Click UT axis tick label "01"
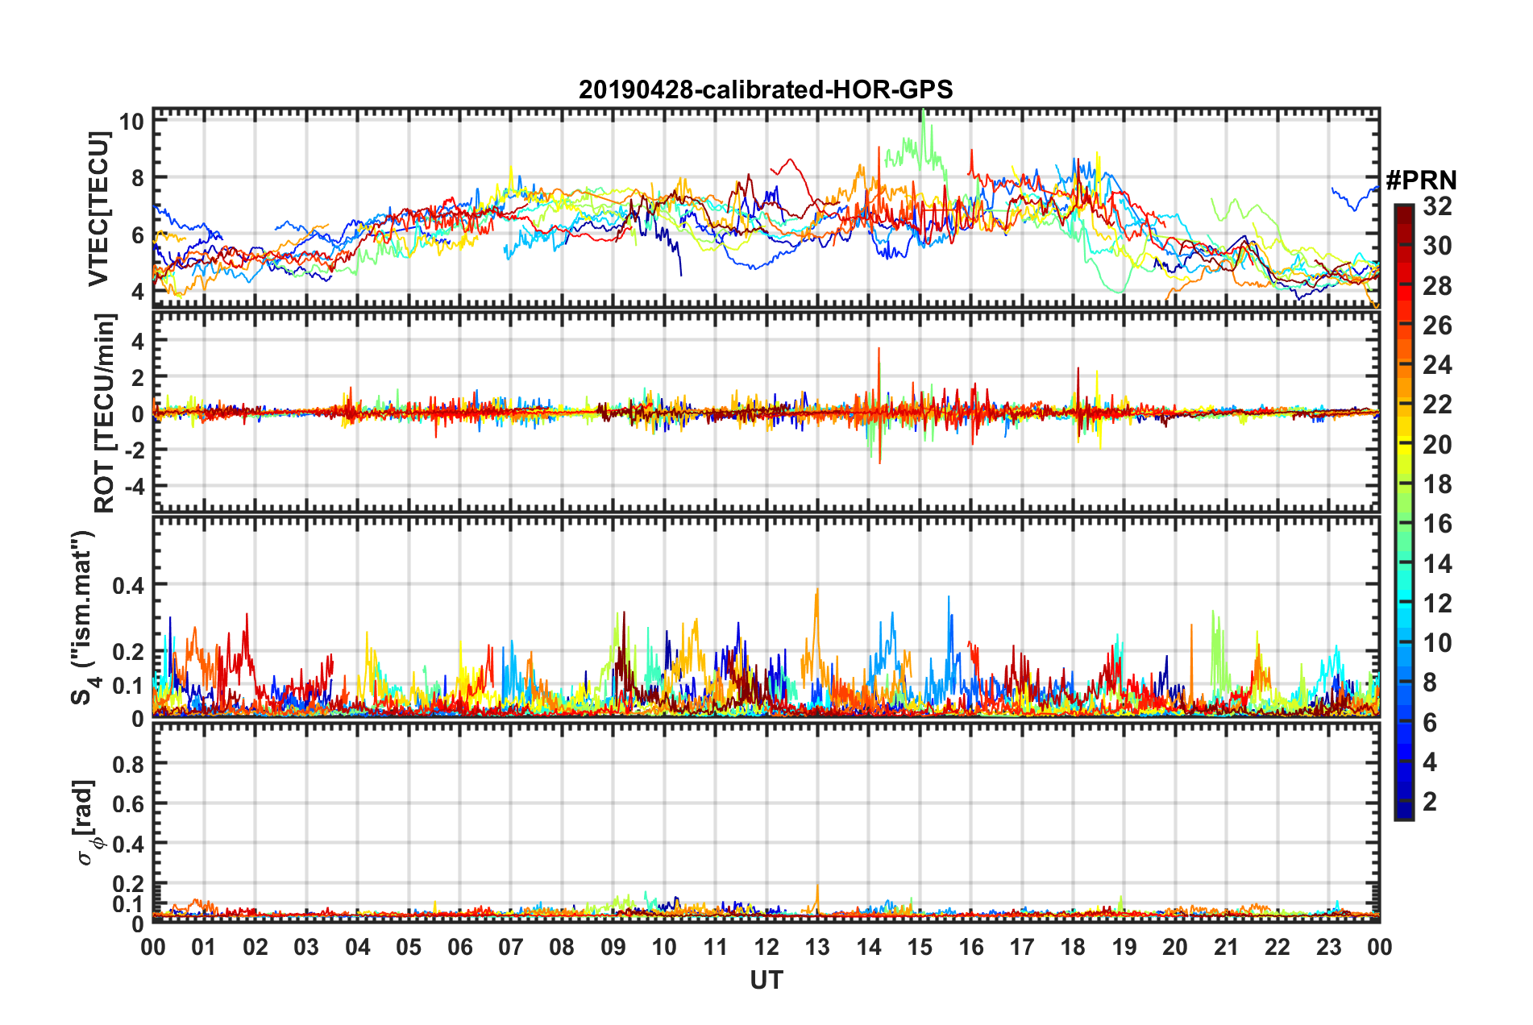 [204, 947]
